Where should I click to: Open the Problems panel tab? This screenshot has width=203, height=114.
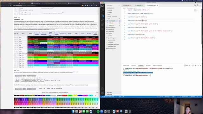click(126, 66)
